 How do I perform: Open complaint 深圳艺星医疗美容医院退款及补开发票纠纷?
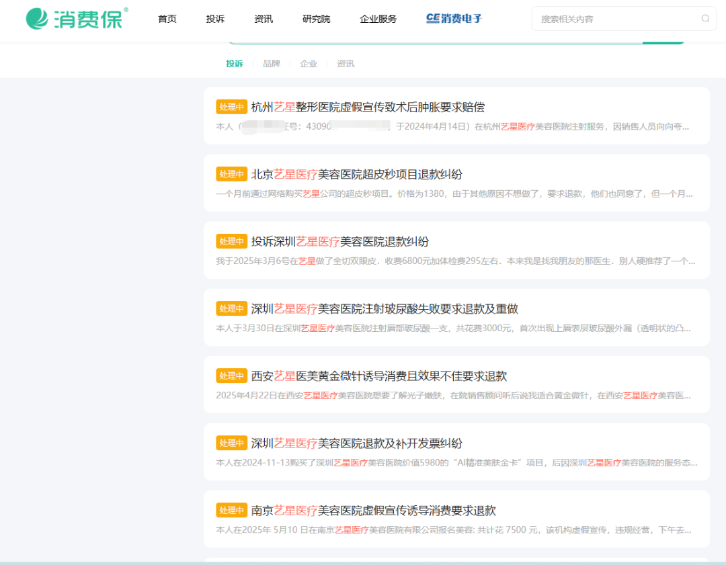pyautogui.click(x=356, y=443)
